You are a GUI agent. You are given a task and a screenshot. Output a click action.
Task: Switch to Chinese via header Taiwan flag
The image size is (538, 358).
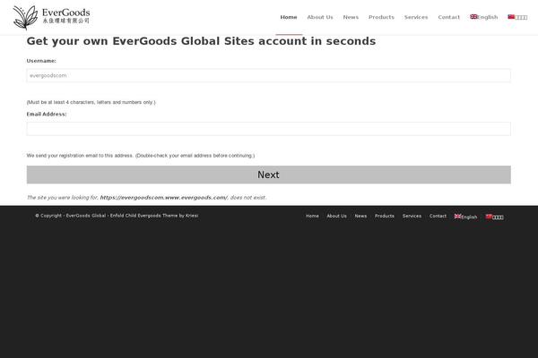[x=517, y=17]
